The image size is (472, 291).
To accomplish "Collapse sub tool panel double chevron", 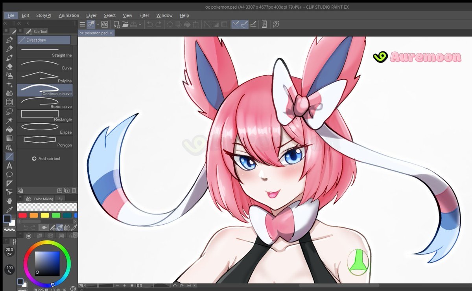I will point(19,23).
